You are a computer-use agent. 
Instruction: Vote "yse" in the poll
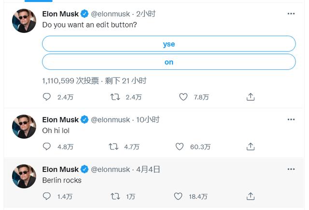(169, 44)
